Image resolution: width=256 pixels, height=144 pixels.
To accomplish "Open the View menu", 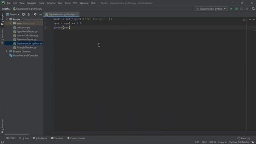I will point(22,3).
